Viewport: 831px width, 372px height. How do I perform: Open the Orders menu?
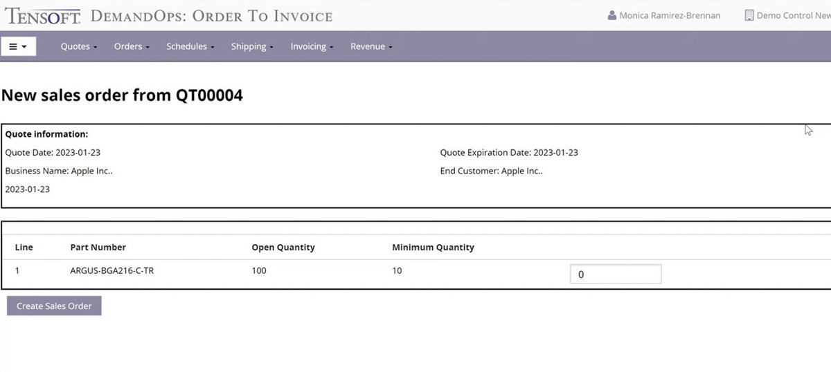tap(132, 46)
